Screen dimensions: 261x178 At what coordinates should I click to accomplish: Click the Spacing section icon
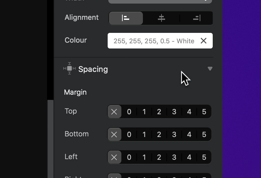69,68
